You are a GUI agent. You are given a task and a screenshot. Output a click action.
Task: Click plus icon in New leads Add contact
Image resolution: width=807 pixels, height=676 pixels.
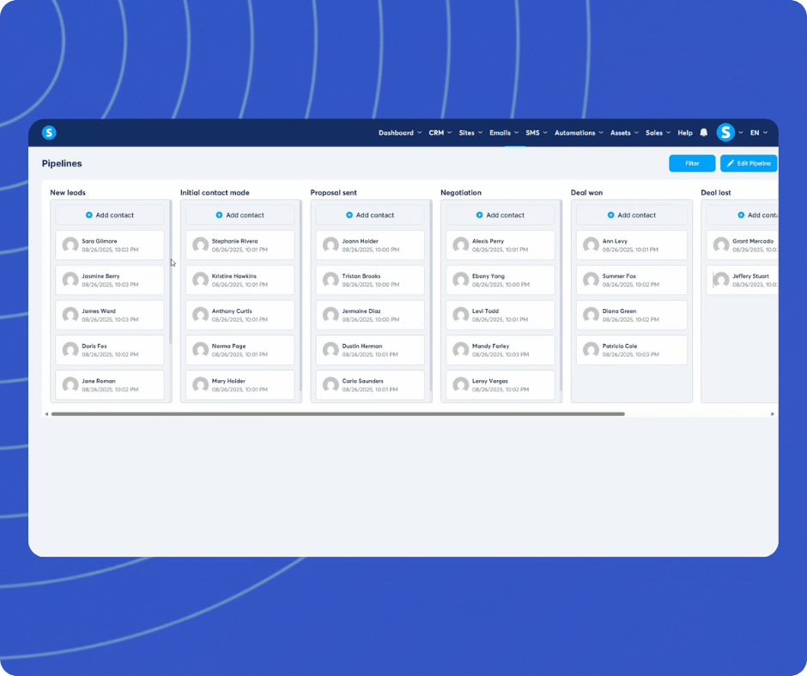(89, 215)
